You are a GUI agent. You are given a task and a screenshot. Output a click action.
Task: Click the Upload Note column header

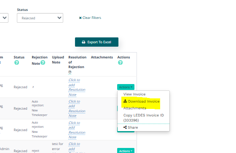point(58,60)
